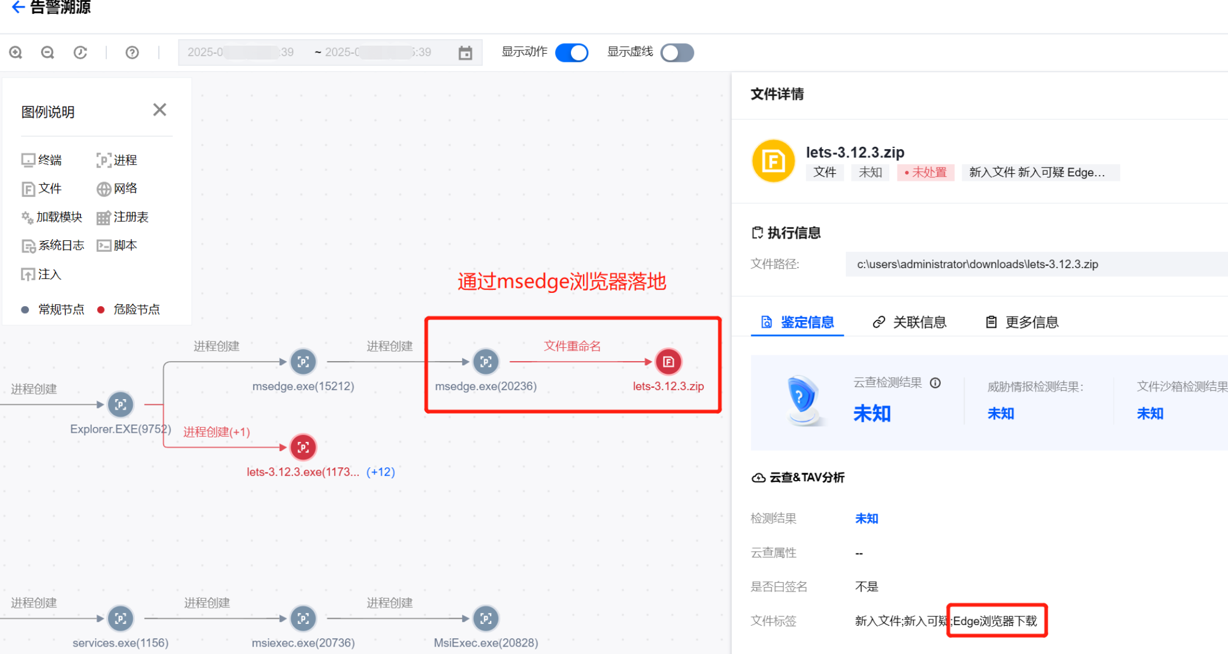This screenshot has width=1228, height=654.
Task: Select the red lets-3.12.3.zip file node
Action: click(x=668, y=362)
